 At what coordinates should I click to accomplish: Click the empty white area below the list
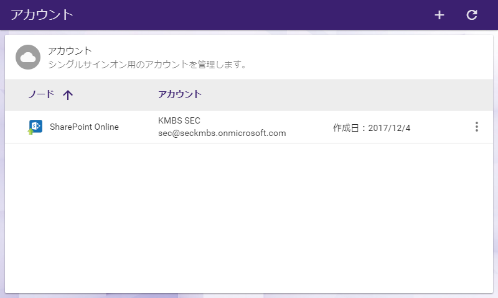click(x=249, y=217)
